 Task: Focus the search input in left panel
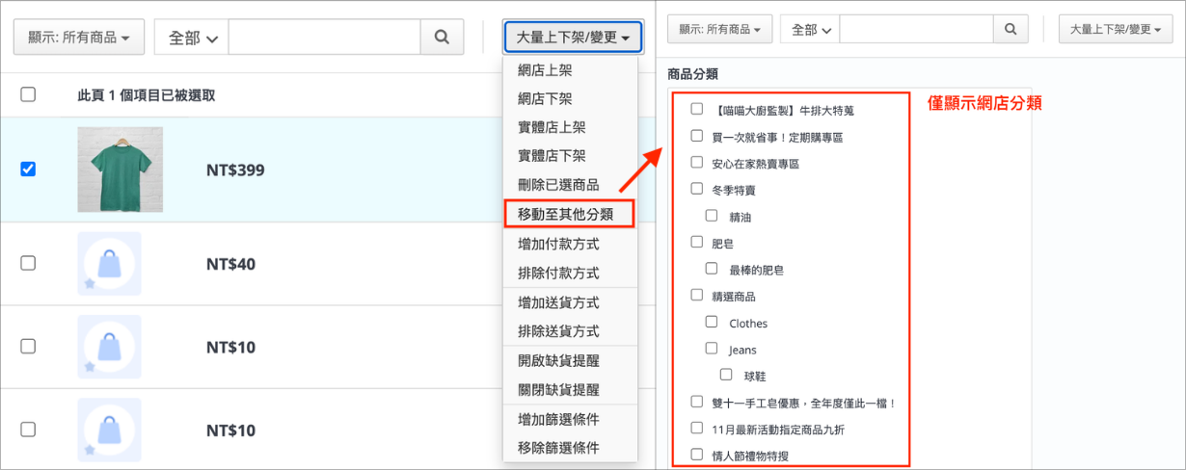pyautogui.click(x=325, y=38)
